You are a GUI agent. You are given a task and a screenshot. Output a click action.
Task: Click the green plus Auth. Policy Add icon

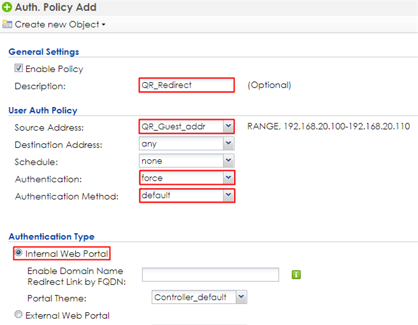coord(6,7)
